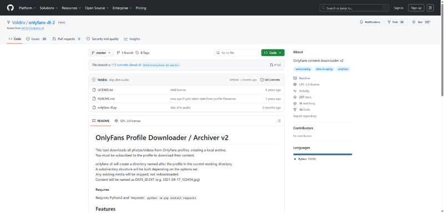The width and height of the screenshot is (444, 213).
Task: Select the README tab in file viewer
Action: (x=101, y=121)
